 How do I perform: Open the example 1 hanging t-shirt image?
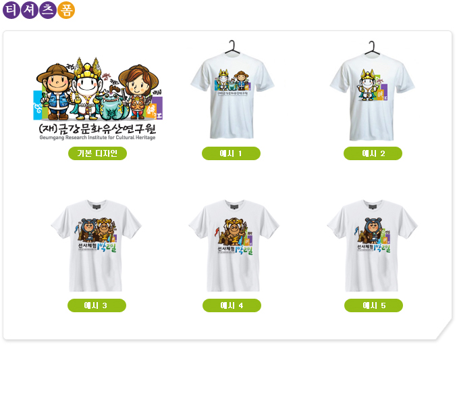pyautogui.click(x=232, y=90)
